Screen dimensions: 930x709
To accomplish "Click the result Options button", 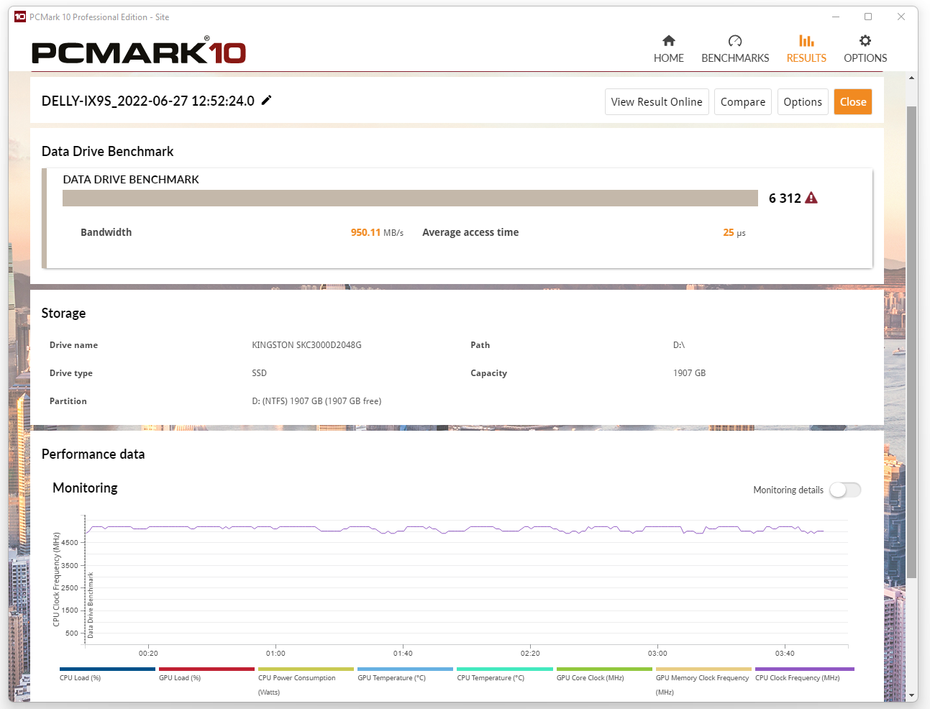I will pos(803,102).
